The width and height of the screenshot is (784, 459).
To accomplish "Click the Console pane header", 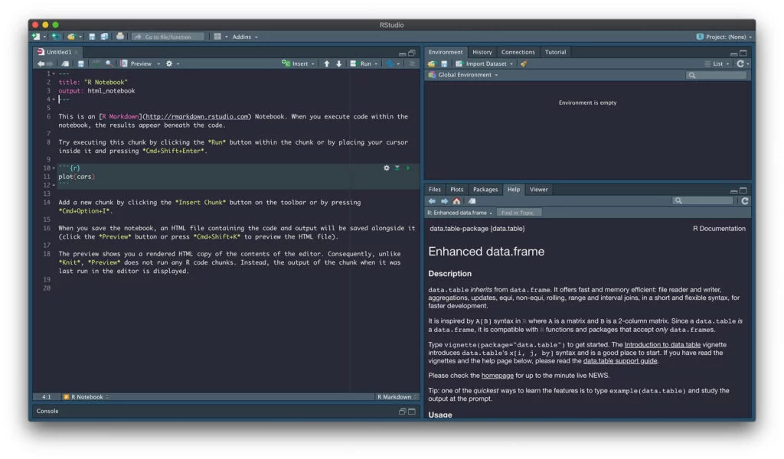I will click(225, 411).
